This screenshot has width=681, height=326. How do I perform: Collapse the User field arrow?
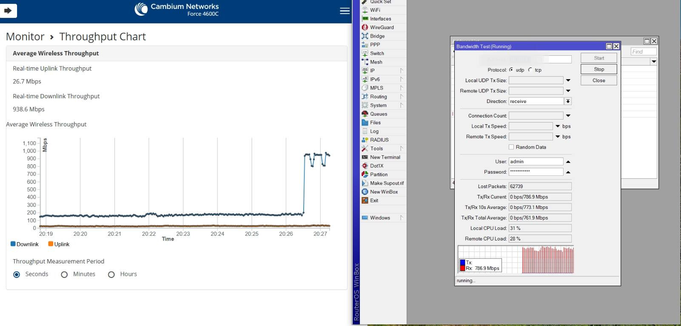coord(568,162)
